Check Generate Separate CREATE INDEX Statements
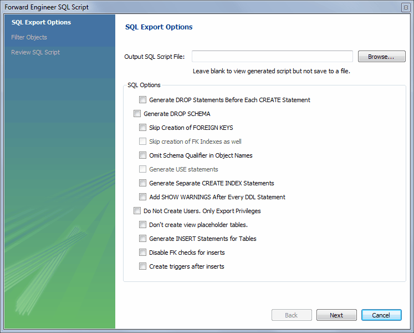 pos(143,183)
